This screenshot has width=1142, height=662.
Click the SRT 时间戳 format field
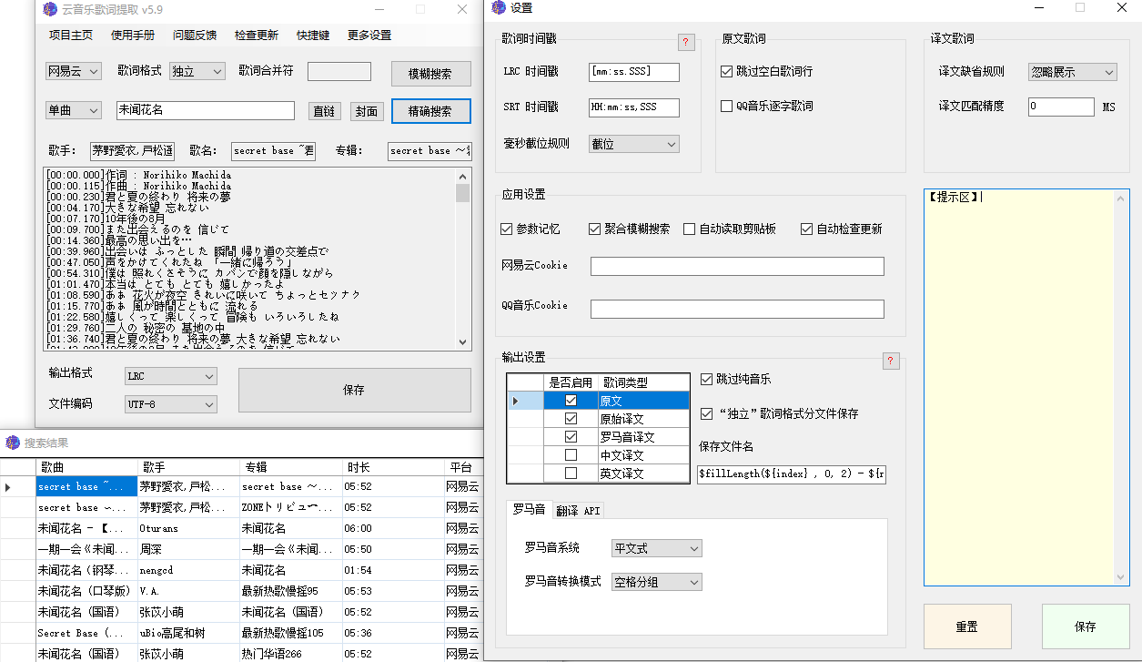tap(634, 107)
